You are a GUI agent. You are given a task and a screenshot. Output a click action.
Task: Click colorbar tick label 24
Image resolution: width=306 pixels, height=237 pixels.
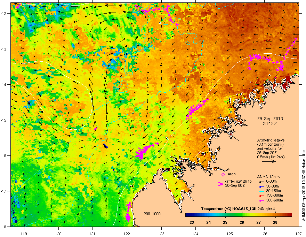pos(208,222)
